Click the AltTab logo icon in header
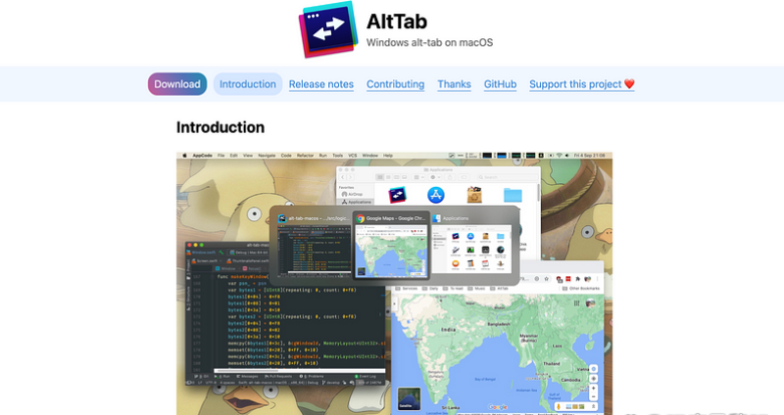 (328, 30)
